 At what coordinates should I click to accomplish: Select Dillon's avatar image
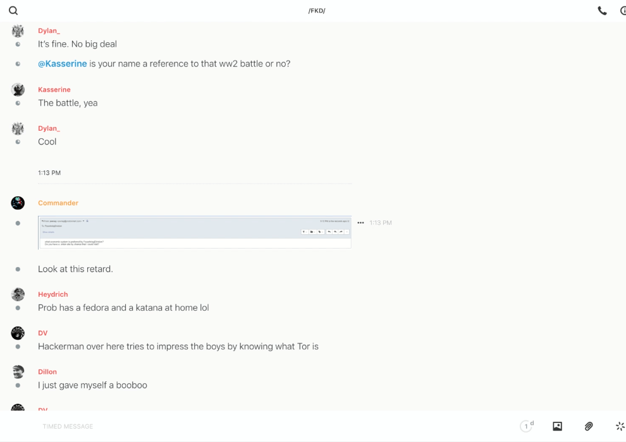click(x=18, y=372)
